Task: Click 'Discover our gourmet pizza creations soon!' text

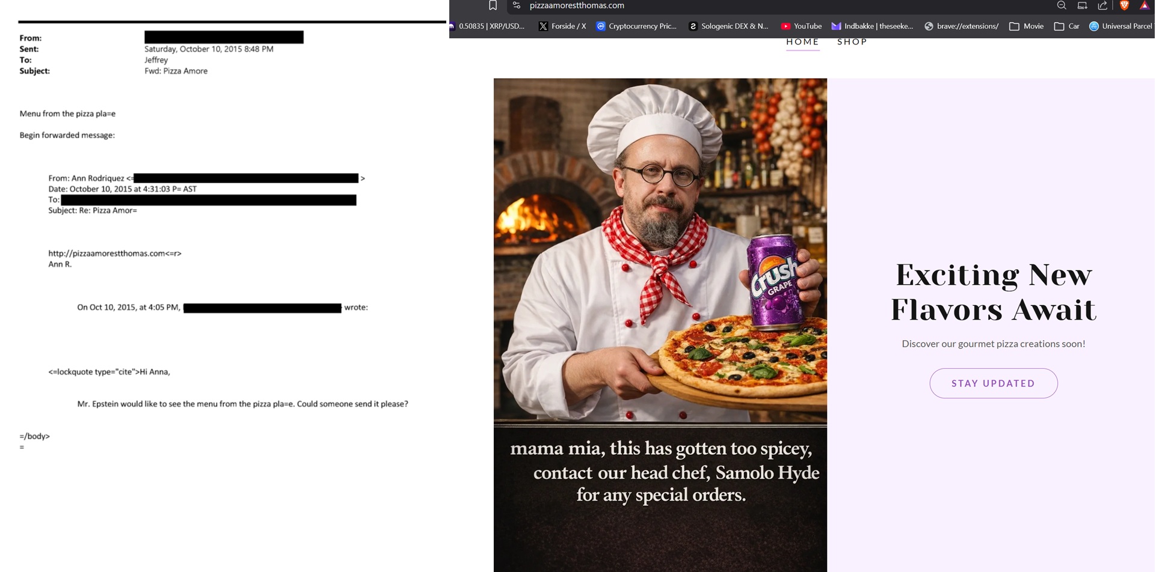Action: [x=994, y=344]
